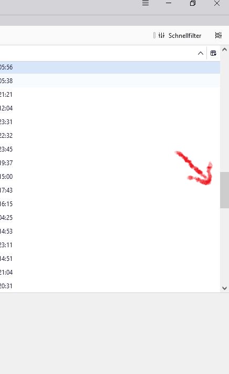Click the Schnellfilter sliders icon
This screenshot has height=374, width=229.
click(161, 36)
